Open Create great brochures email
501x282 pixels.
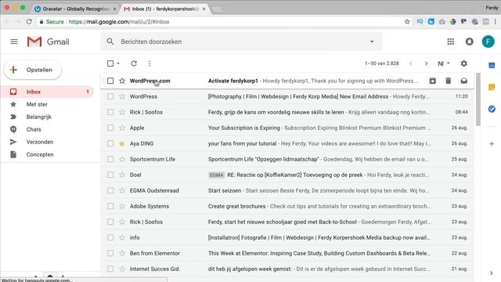click(287, 206)
